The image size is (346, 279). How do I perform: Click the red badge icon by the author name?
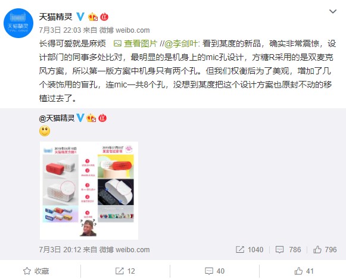click(x=104, y=17)
